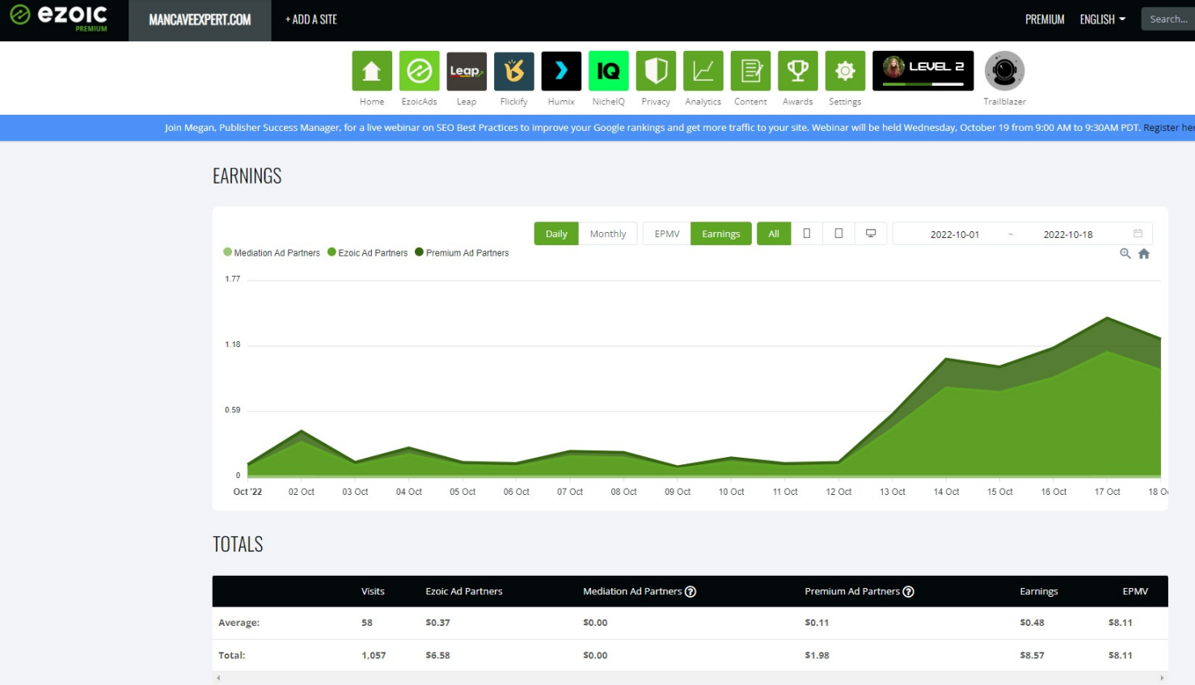Click the Total row label
This screenshot has height=685, width=1195.
click(x=232, y=656)
